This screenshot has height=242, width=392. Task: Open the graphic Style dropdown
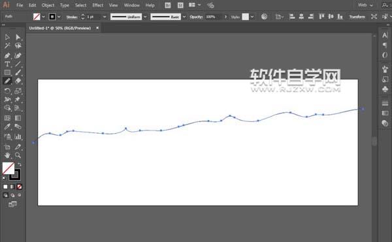(252, 17)
